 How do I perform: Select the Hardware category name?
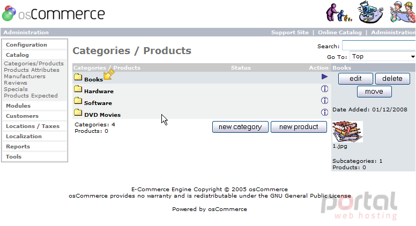point(99,92)
